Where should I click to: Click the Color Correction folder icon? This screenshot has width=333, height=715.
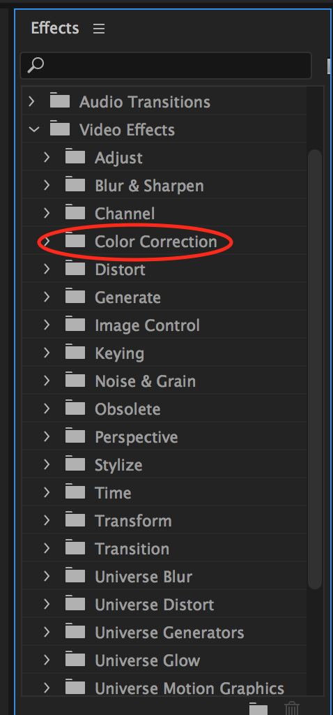click(75, 241)
